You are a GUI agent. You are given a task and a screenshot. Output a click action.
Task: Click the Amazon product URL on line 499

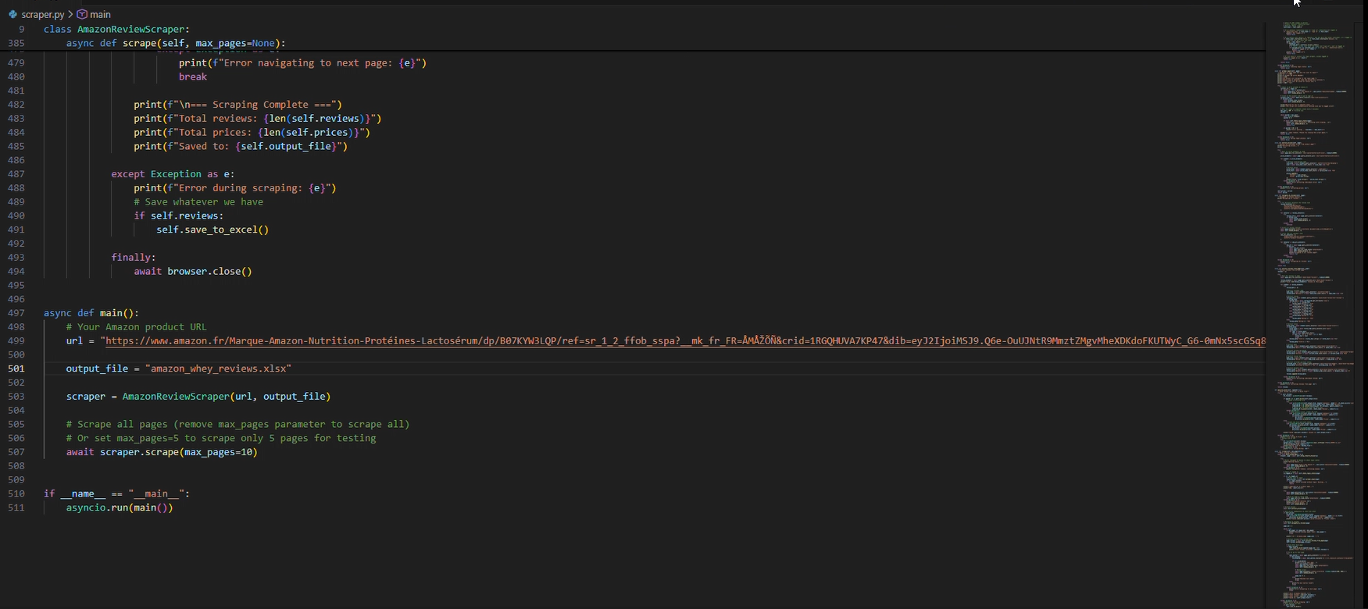coord(685,340)
